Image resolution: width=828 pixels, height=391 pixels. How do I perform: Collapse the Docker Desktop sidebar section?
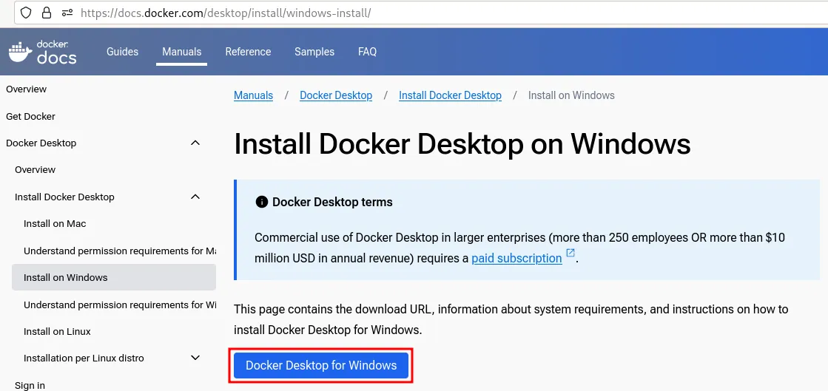[195, 143]
